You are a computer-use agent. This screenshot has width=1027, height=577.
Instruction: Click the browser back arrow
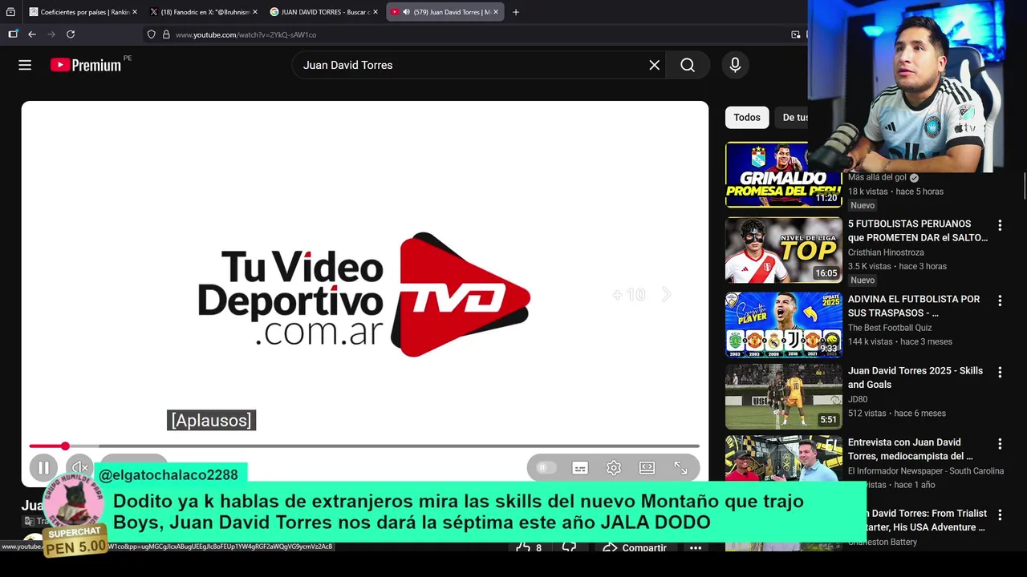click(x=32, y=34)
